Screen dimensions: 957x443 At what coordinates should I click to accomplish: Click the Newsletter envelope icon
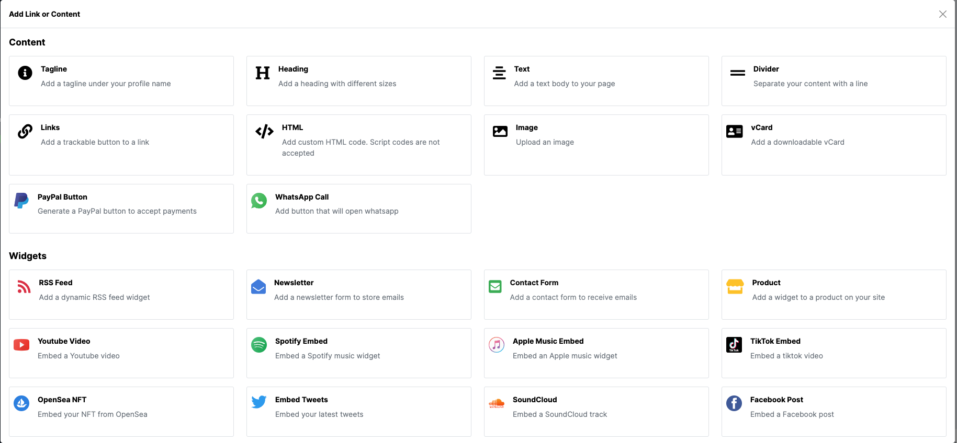coord(258,287)
